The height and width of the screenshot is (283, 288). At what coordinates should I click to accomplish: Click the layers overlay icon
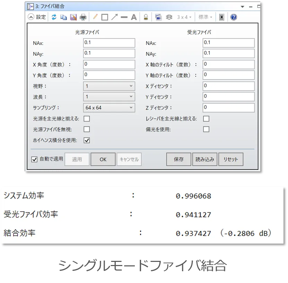point(169,17)
